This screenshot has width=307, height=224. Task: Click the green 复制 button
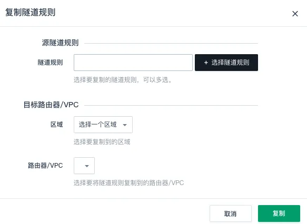click(279, 213)
